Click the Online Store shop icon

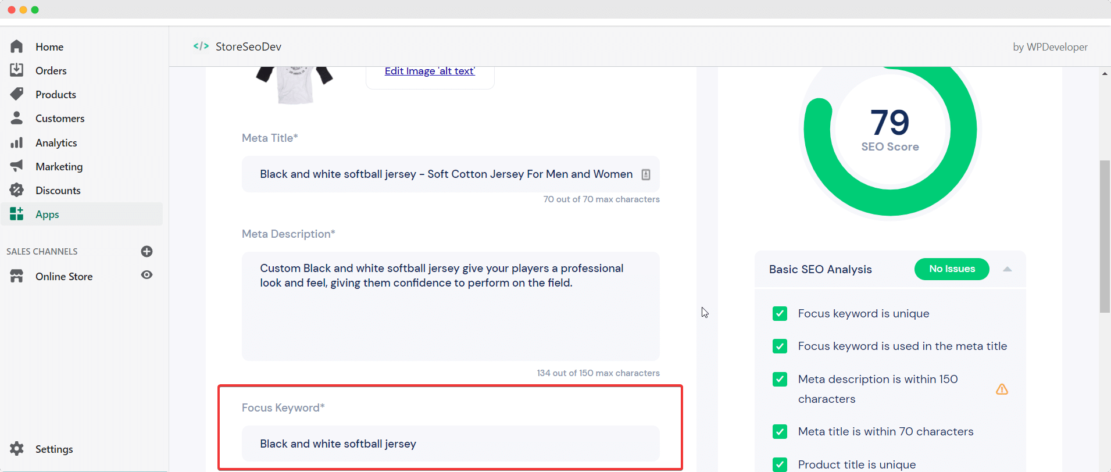click(17, 276)
